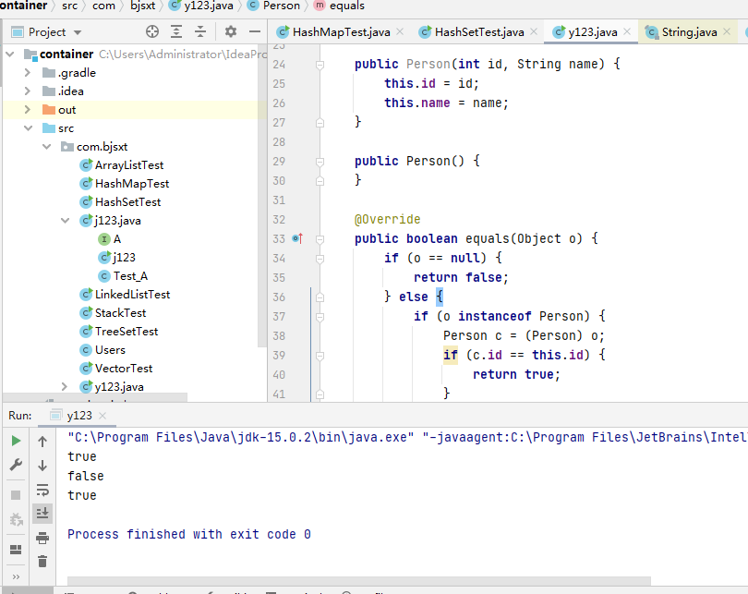Click the Print console output icon
748x594 pixels.
tap(42, 538)
